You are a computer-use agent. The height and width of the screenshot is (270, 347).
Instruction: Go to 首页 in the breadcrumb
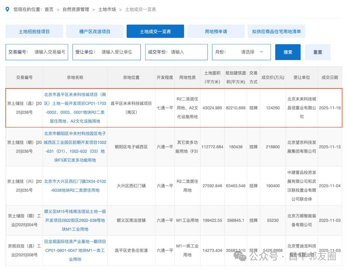pos(49,9)
